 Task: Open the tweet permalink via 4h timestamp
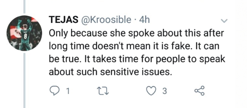click(x=144, y=20)
